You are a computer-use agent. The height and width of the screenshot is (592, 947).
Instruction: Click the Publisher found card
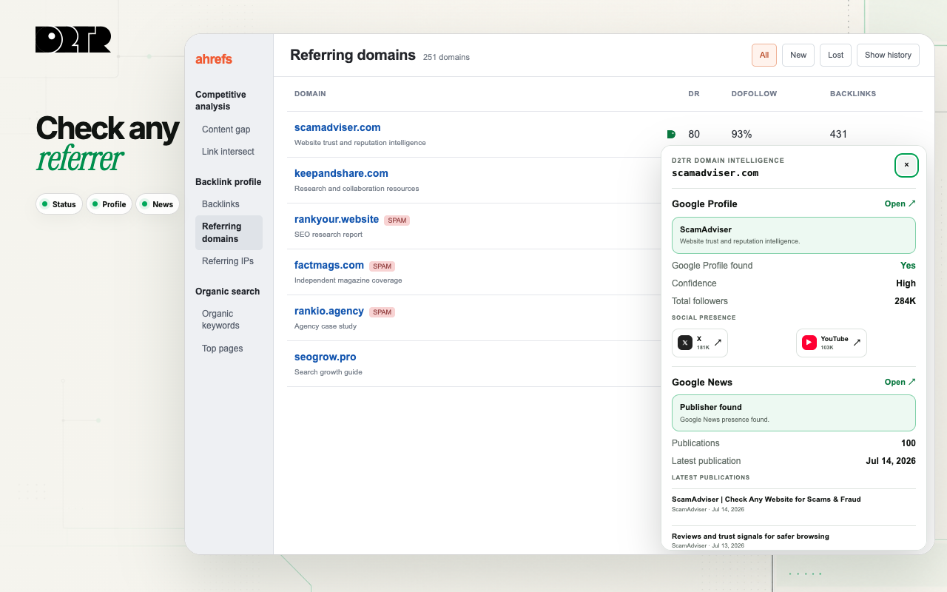[794, 413]
